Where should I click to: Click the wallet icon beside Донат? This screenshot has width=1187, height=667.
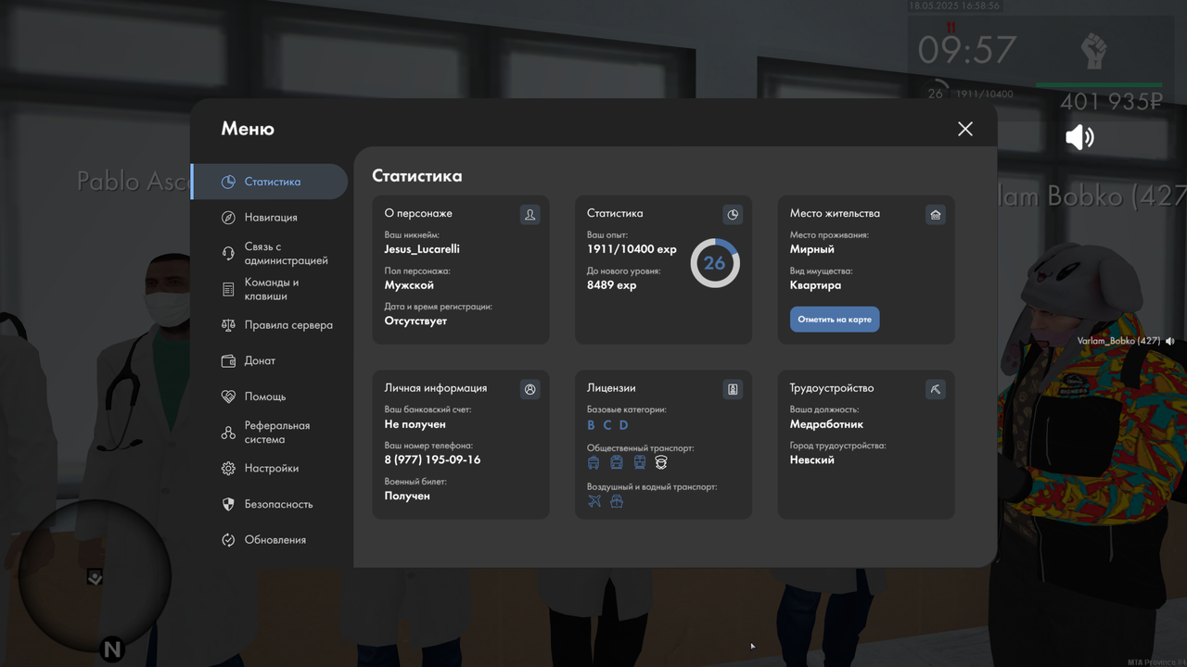(228, 361)
